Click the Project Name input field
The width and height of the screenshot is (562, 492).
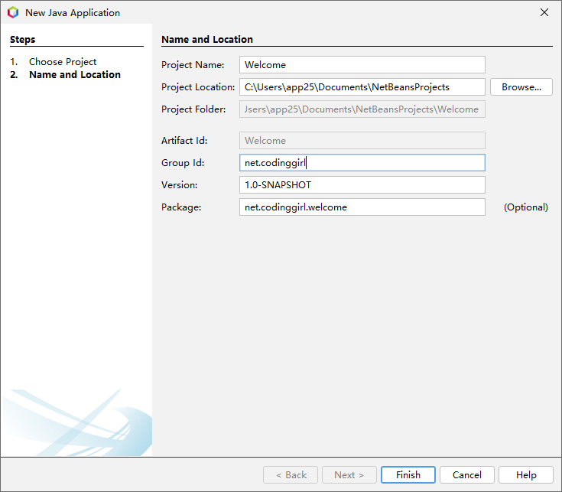click(362, 65)
